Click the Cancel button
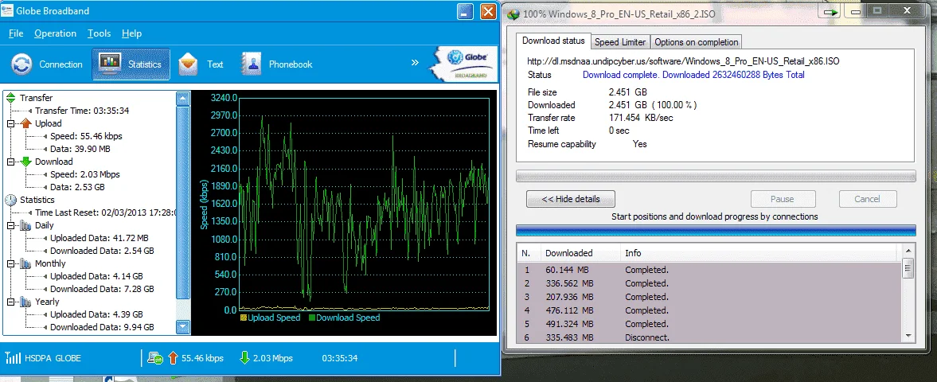Viewport: 937px width, 382px height. (867, 199)
